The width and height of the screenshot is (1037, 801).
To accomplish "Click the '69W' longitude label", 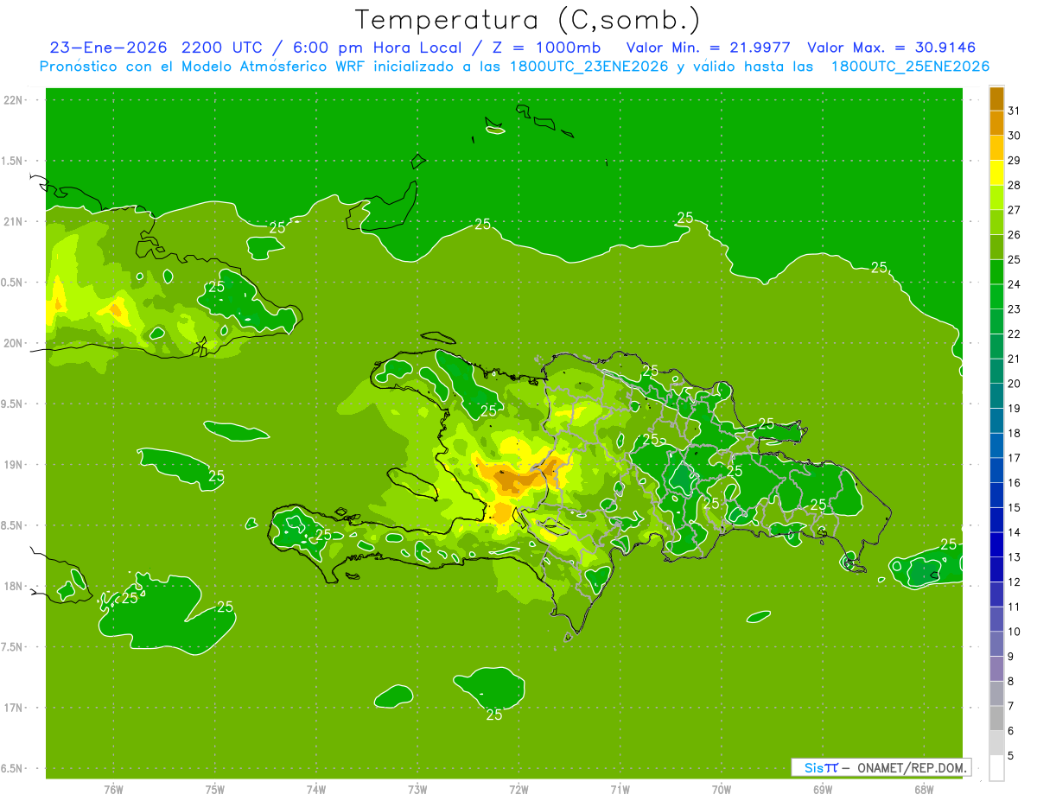I will click(x=823, y=790).
